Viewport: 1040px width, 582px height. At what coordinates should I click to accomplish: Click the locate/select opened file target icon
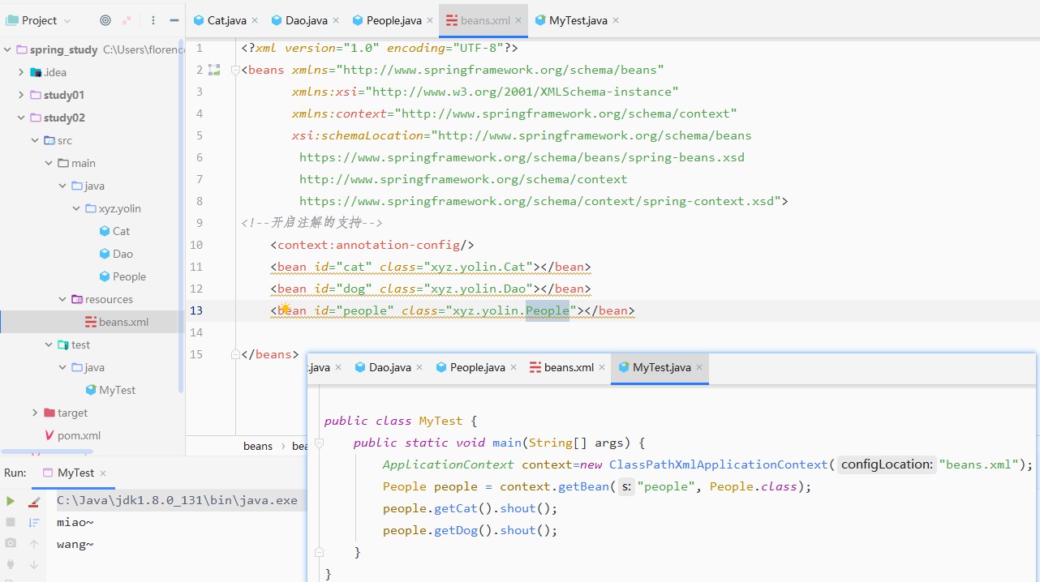point(105,20)
